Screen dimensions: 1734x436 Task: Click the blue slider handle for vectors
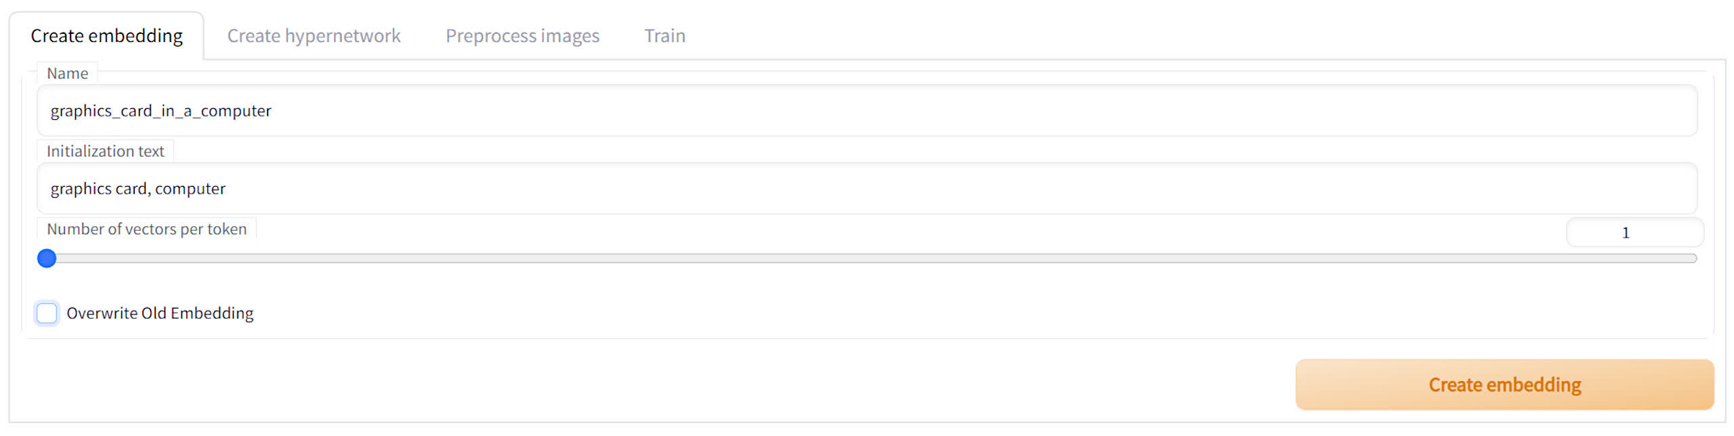point(47,259)
